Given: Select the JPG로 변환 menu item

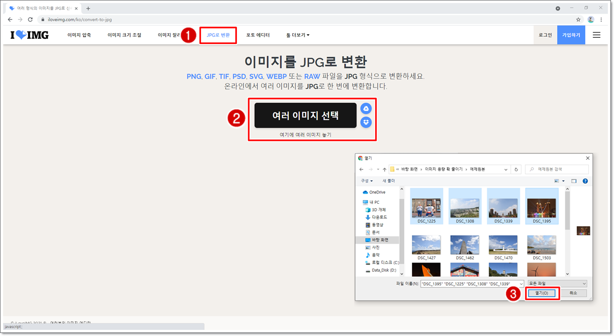Looking at the screenshot, I should click(x=218, y=35).
